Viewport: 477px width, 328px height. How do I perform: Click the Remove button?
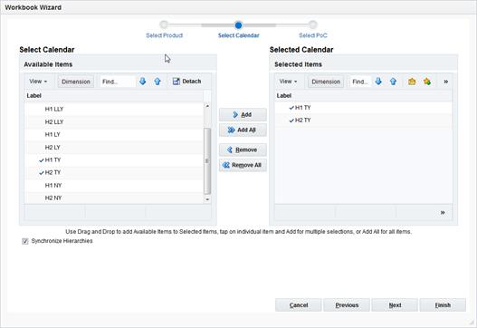click(243, 150)
